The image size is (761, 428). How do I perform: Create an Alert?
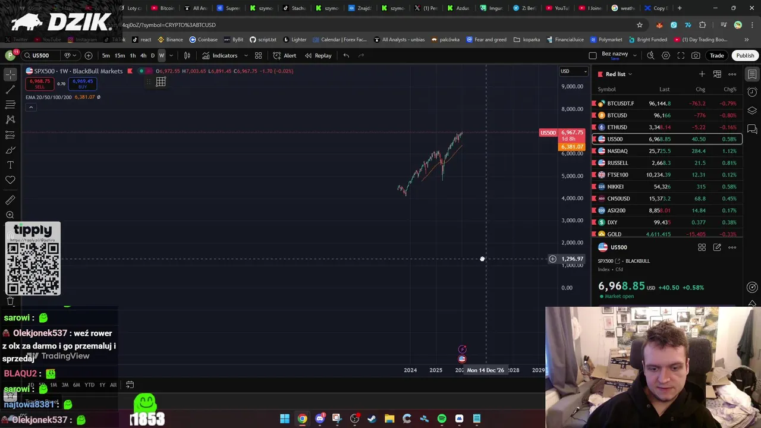coord(285,55)
